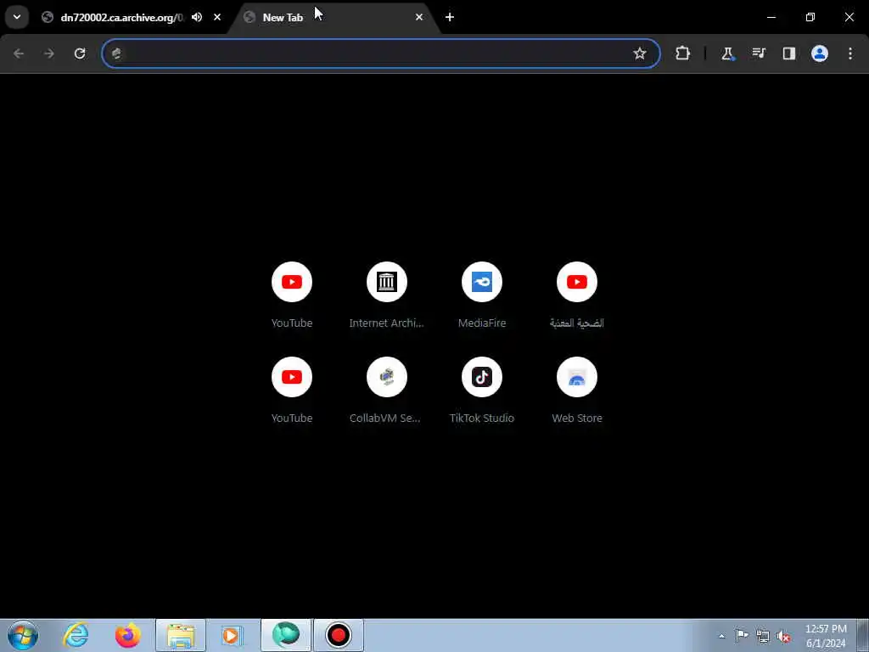Open media controls in toolbar
The width and height of the screenshot is (869, 652).
758,53
